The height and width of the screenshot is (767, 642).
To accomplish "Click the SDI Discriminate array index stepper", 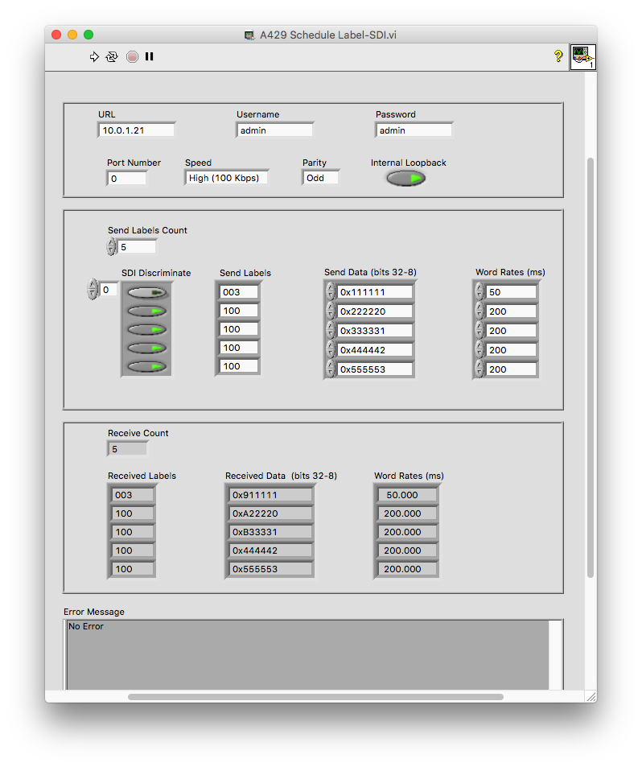I will point(93,290).
